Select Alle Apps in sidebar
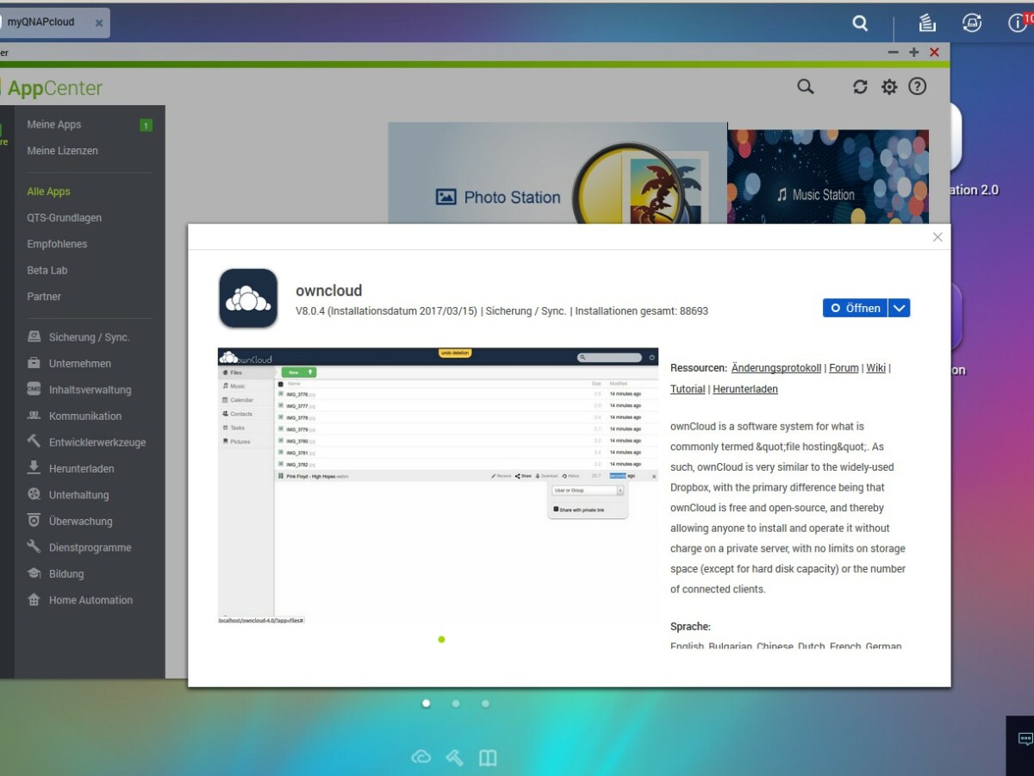The height and width of the screenshot is (776, 1034). click(48, 191)
